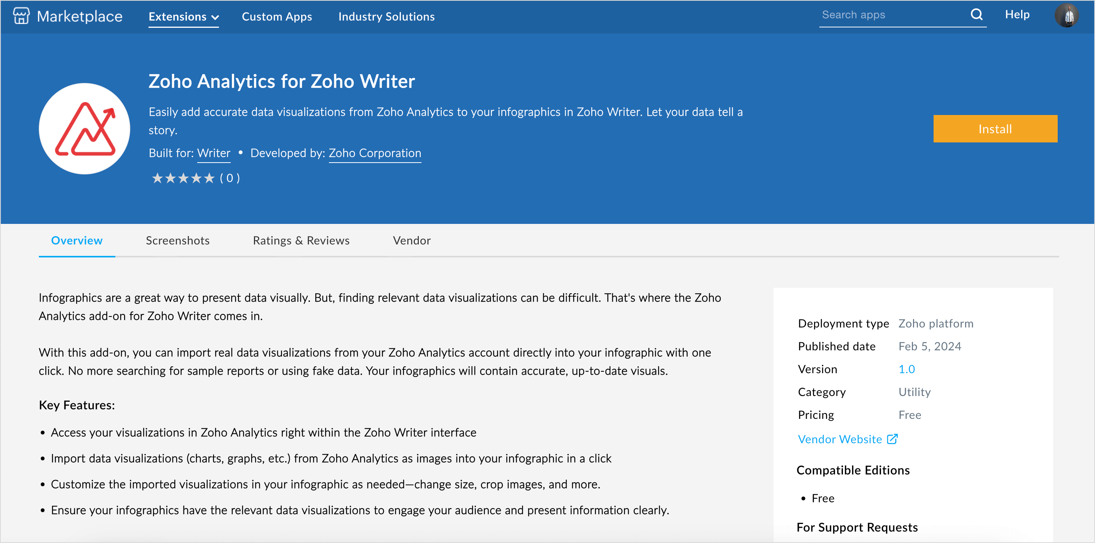
Task: Open the user profile avatar
Action: pyautogui.click(x=1066, y=15)
